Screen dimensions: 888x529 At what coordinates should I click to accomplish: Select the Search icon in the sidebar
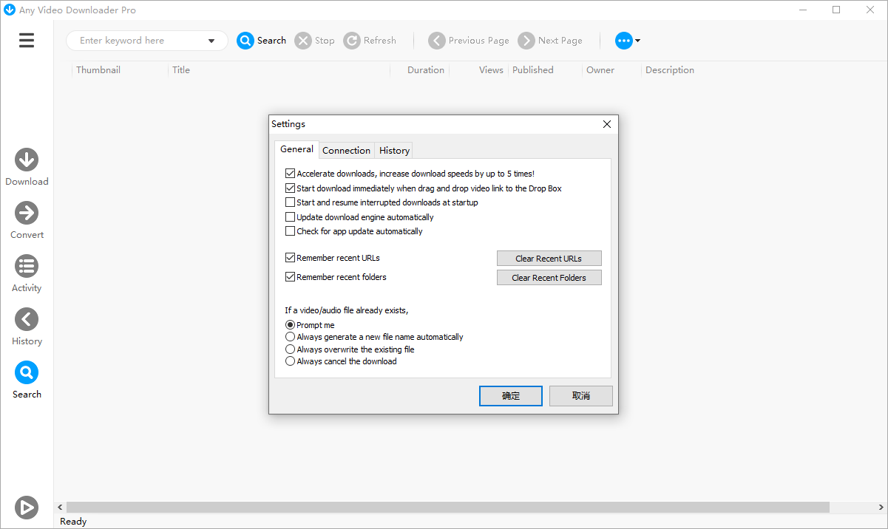point(27,372)
